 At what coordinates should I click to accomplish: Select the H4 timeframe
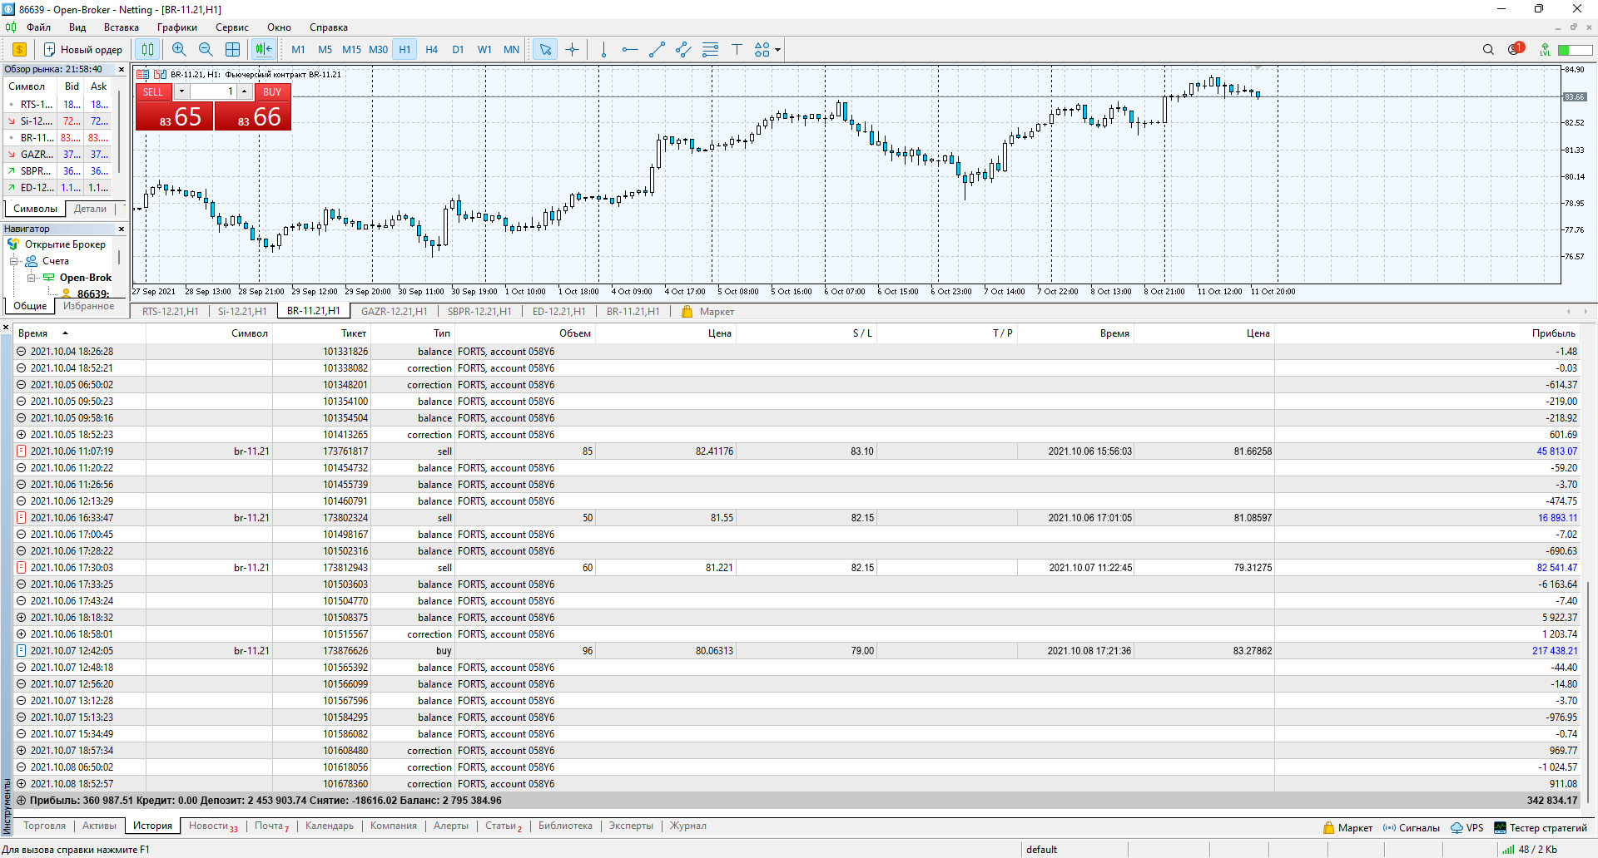[x=431, y=50]
